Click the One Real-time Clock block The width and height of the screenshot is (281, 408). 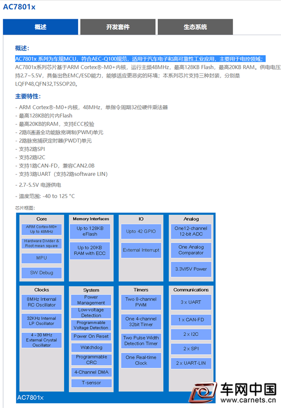(141, 360)
